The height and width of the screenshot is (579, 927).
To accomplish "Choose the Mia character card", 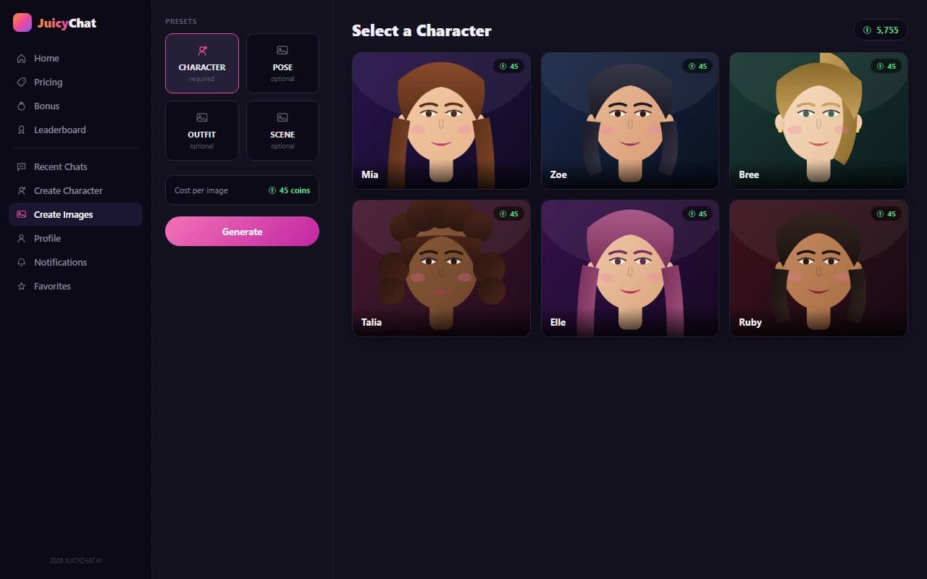I will tap(441, 121).
